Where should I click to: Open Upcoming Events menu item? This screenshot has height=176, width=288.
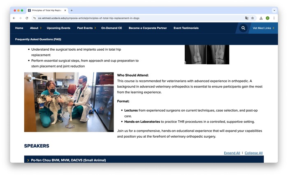click(58, 28)
